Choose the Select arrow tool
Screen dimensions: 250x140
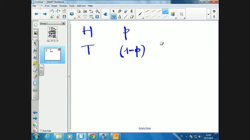click(114, 11)
